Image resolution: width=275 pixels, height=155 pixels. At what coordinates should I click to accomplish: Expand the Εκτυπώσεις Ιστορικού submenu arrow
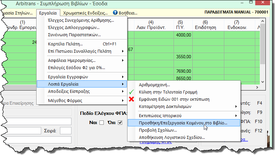coord(236,116)
